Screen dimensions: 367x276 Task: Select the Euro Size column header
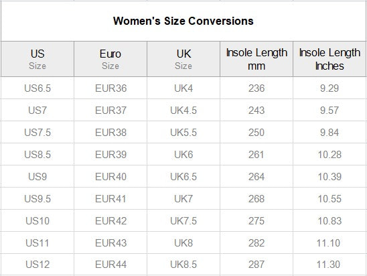tap(111, 59)
